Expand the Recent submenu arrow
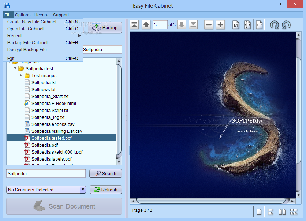306x221 pixels. point(79,36)
